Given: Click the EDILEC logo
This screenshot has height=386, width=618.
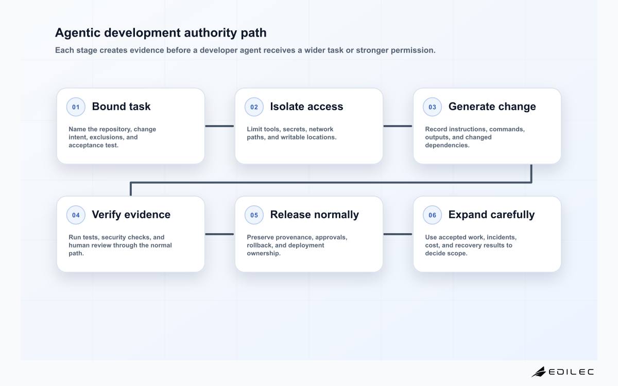Looking at the screenshot, I should (x=562, y=372).
